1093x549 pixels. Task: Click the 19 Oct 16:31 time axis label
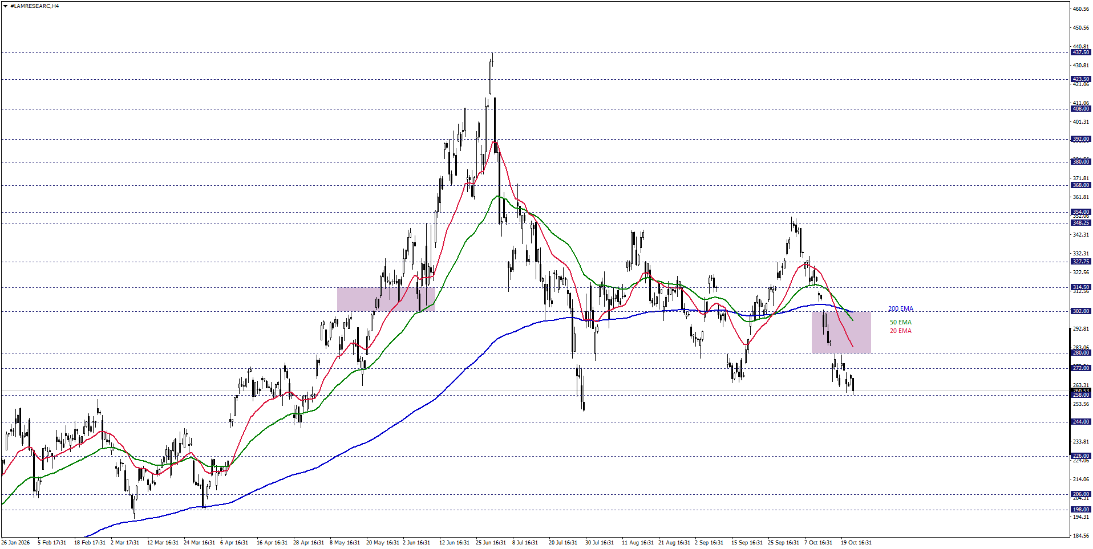click(x=856, y=542)
